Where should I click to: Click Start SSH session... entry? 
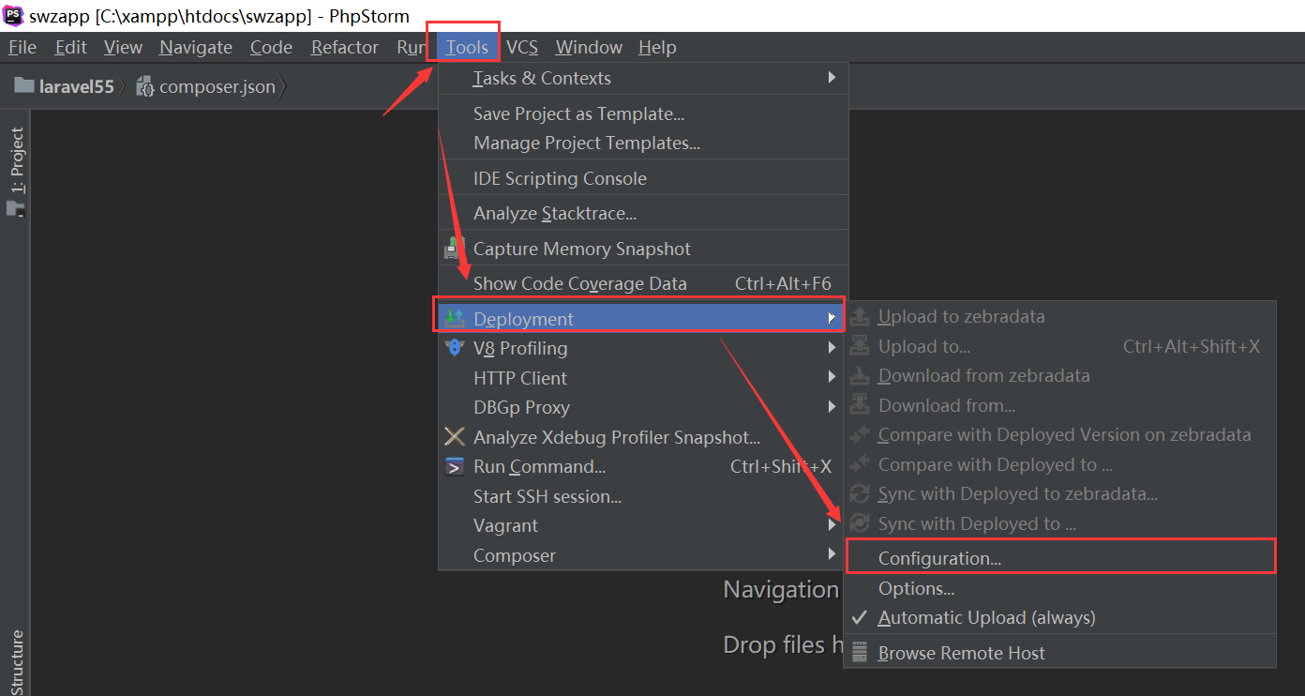click(x=547, y=496)
